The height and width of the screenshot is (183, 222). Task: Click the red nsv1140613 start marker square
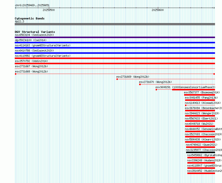coord(186,105)
